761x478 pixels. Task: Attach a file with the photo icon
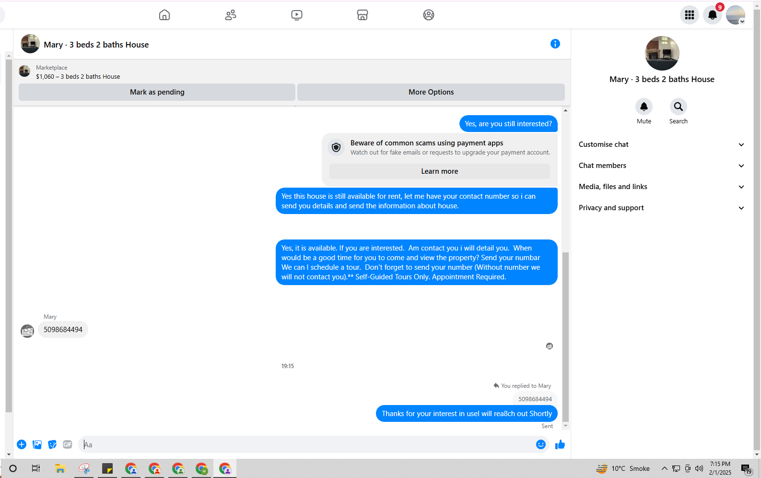tap(37, 444)
